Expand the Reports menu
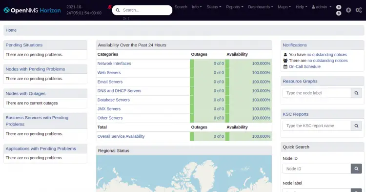Viewport: 366px width, 192px height. pos(235,7)
